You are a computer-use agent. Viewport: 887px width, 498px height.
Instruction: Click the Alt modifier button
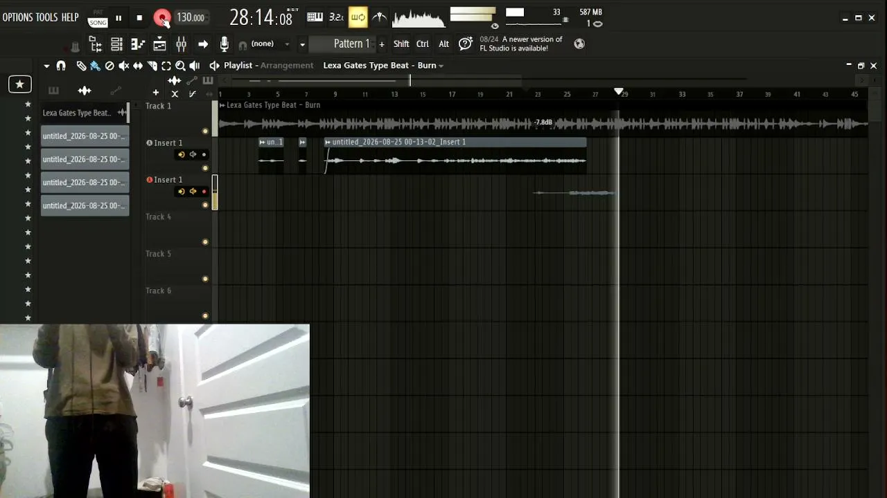pos(443,44)
